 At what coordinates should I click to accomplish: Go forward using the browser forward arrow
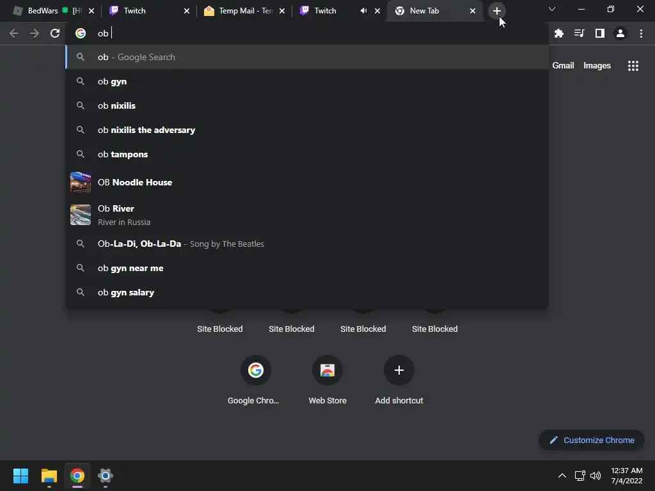(x=35, y=33)
